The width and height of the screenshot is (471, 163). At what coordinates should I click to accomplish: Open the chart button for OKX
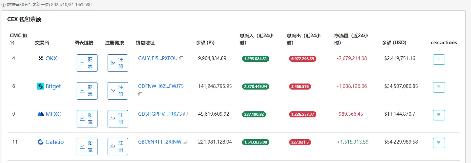pos(87,63)
